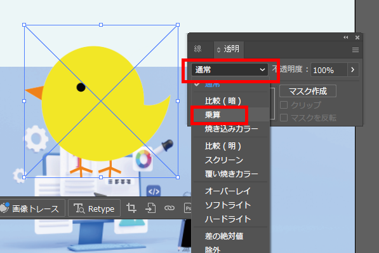The height and width of the screenshot is (253, 379).
Task: Click the top-left selection handle
Action: pos(24,25)
